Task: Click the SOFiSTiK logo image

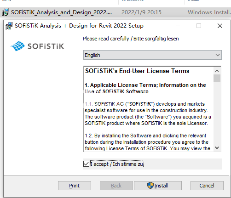Action: tap(37, 46)
